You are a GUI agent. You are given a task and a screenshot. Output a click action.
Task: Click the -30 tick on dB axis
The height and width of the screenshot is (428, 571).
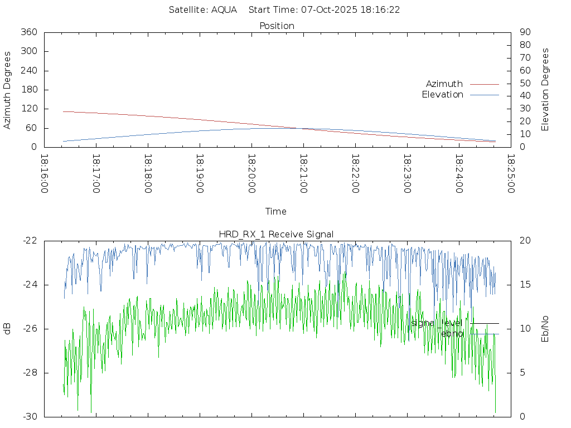[29, 416]
